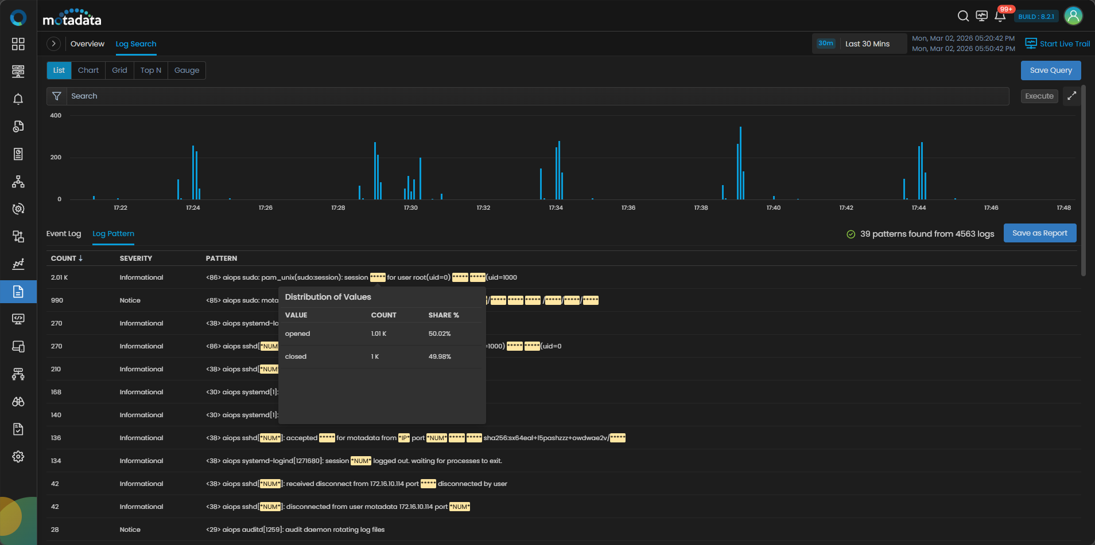
Task: Expand the query editor with arrows icon
Action: [x=1071, y=96]
